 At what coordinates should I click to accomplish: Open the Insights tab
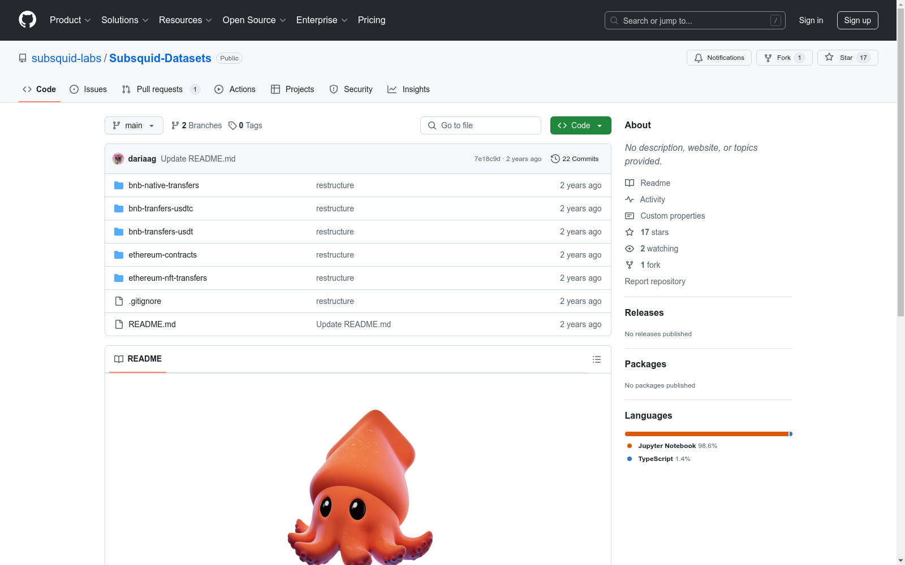pos(408,89)
